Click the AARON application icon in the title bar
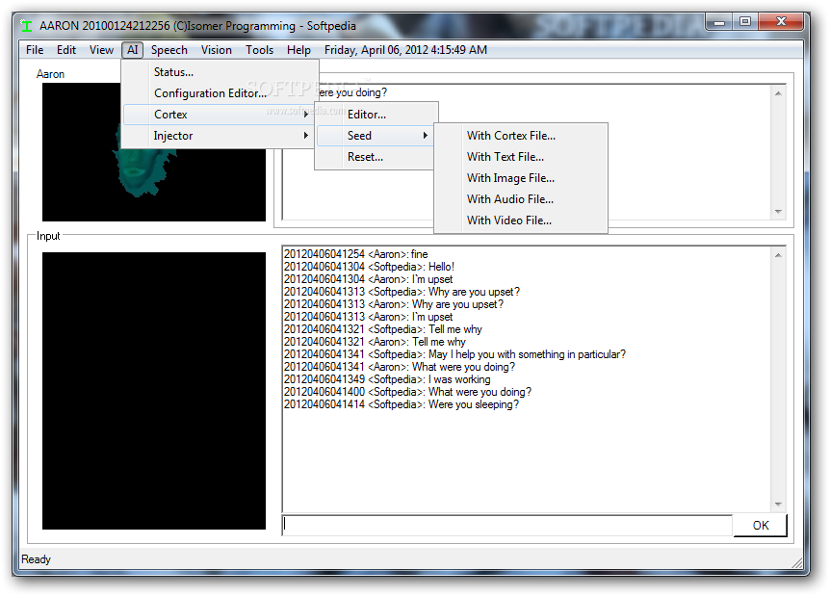The height and width of the screenshot is (596, 830). coord(26,25)
